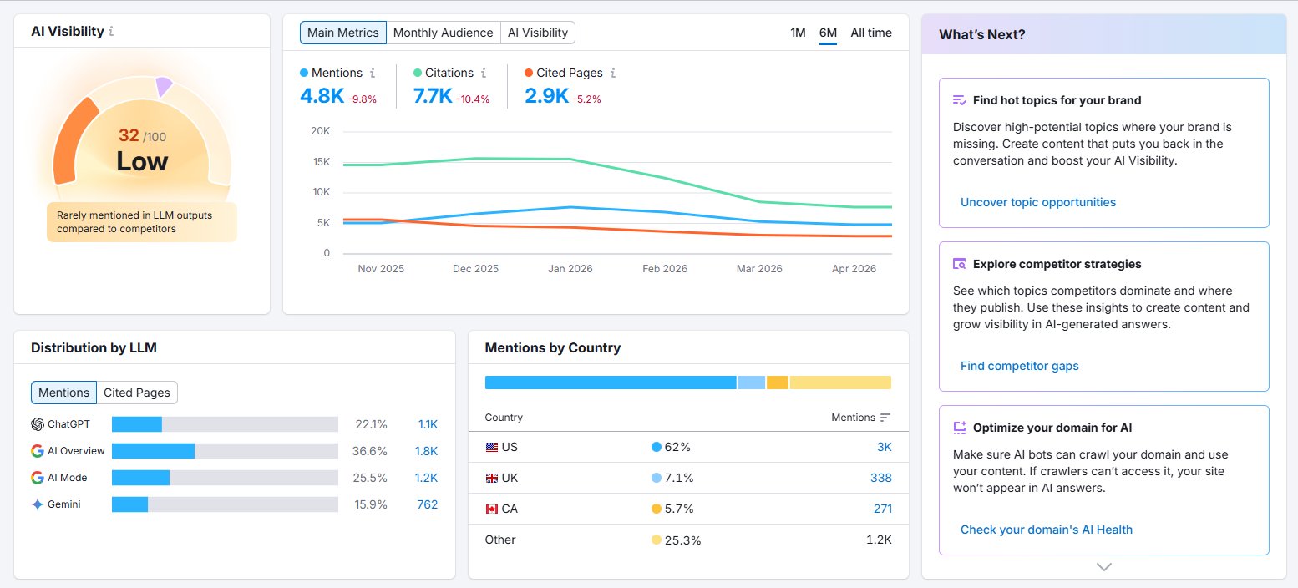Viewport: 1298px width, 588px height.
Task: Open Check your domain's AI Health link
Action: tap(1047, 530)
